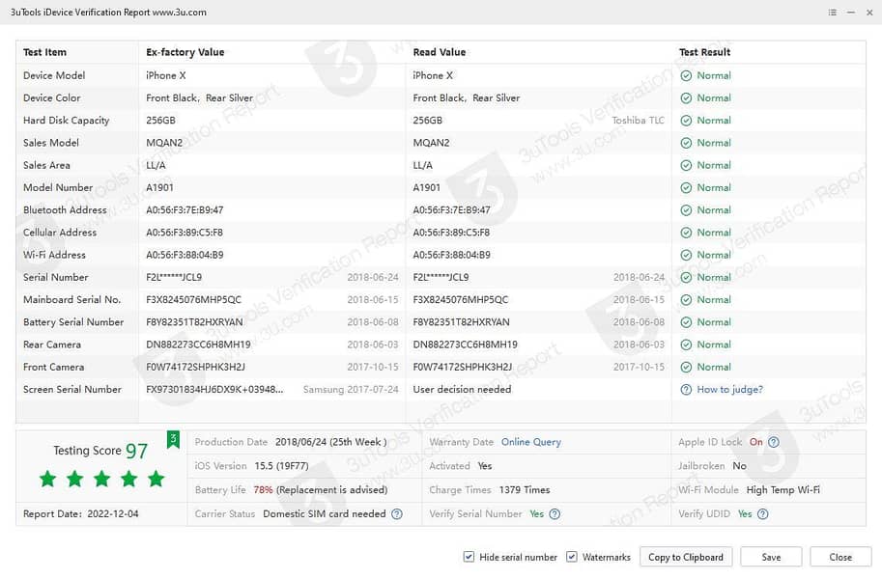Click Domestic SIM card needed text

coord(324,513)
